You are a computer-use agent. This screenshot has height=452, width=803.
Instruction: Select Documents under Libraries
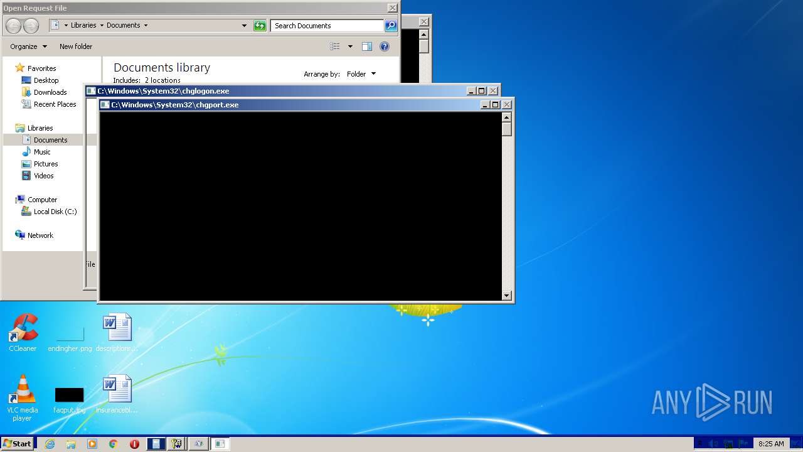coord(50,140)
